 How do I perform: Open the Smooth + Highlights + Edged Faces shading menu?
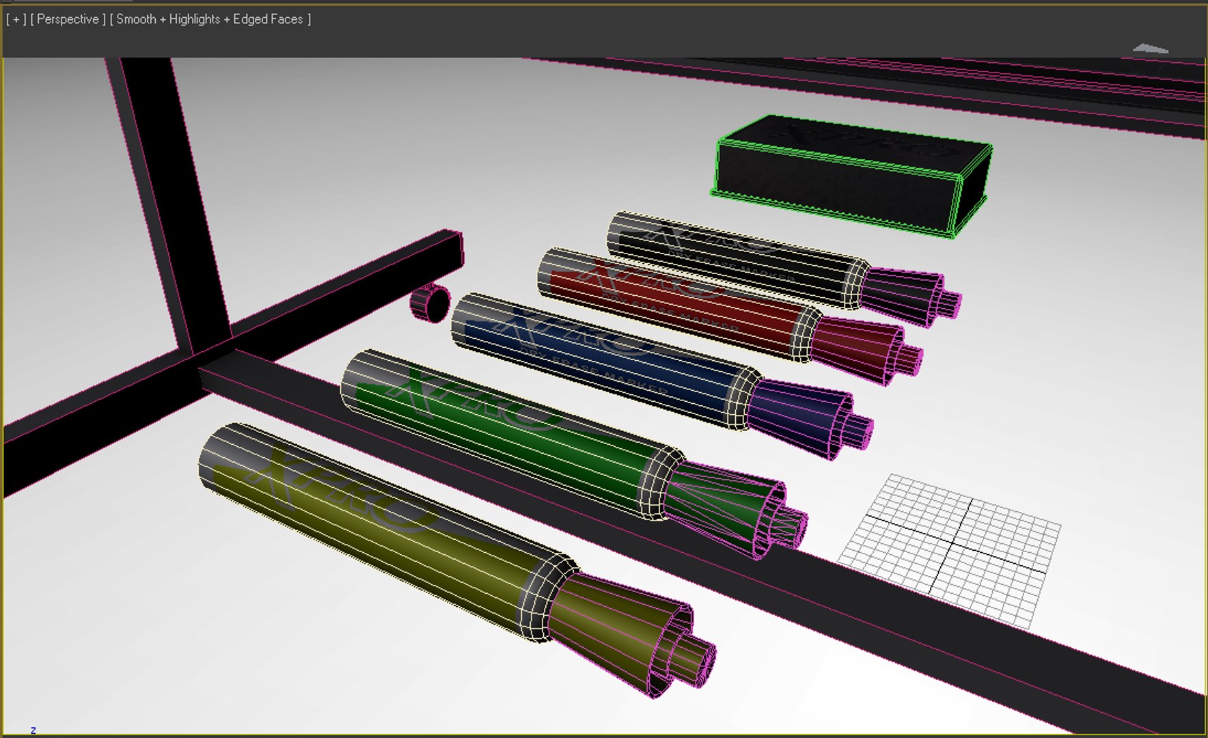click(x=210, y=19)
